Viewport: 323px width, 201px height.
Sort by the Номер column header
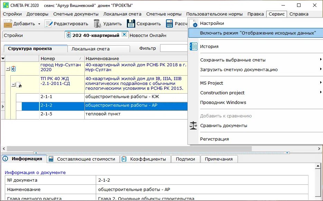(x=62, y=58)
